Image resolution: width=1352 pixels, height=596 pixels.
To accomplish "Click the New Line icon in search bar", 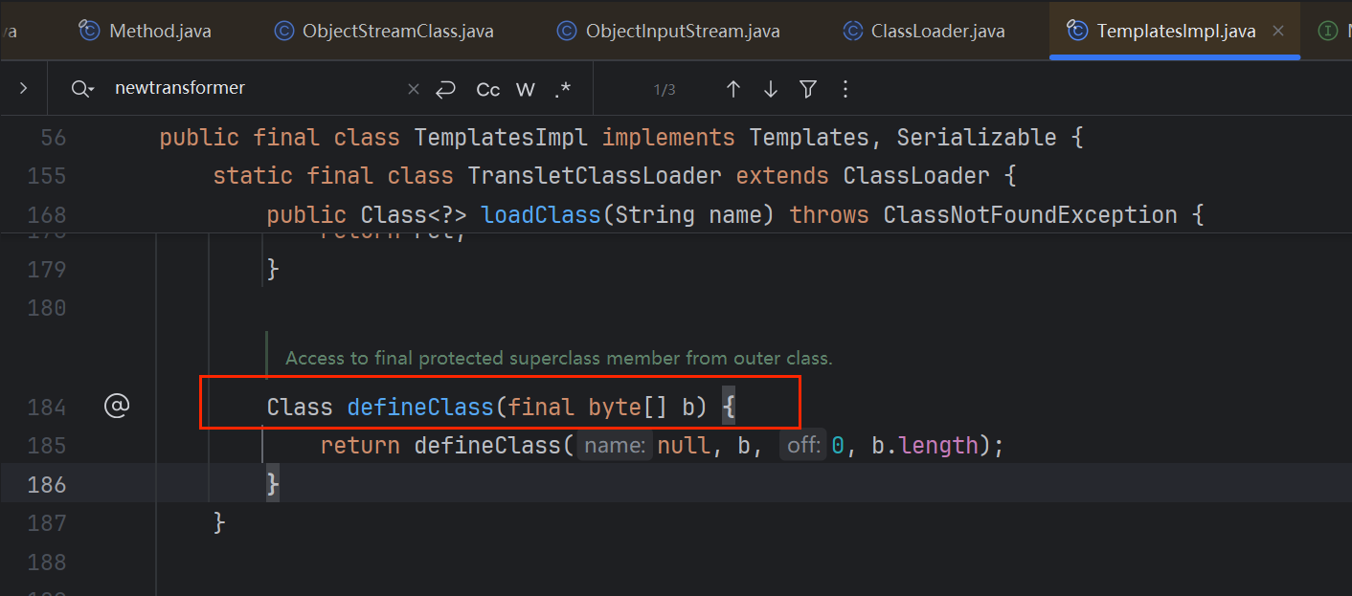I will tap(445, 89).
